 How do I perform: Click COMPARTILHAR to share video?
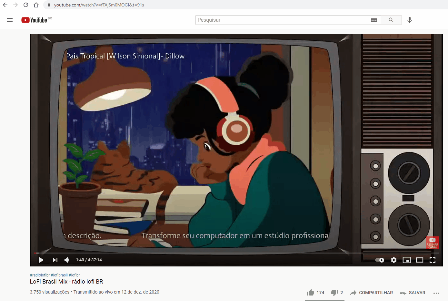click(372, 293)
